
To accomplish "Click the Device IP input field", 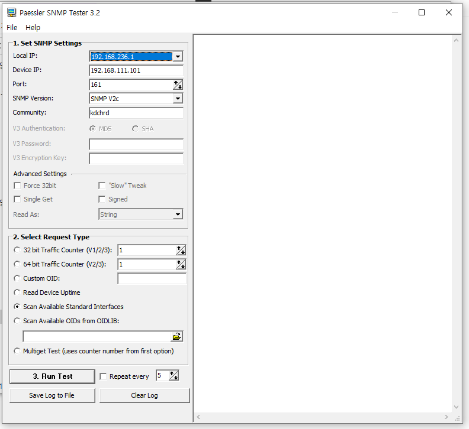I will coord(136,70).
